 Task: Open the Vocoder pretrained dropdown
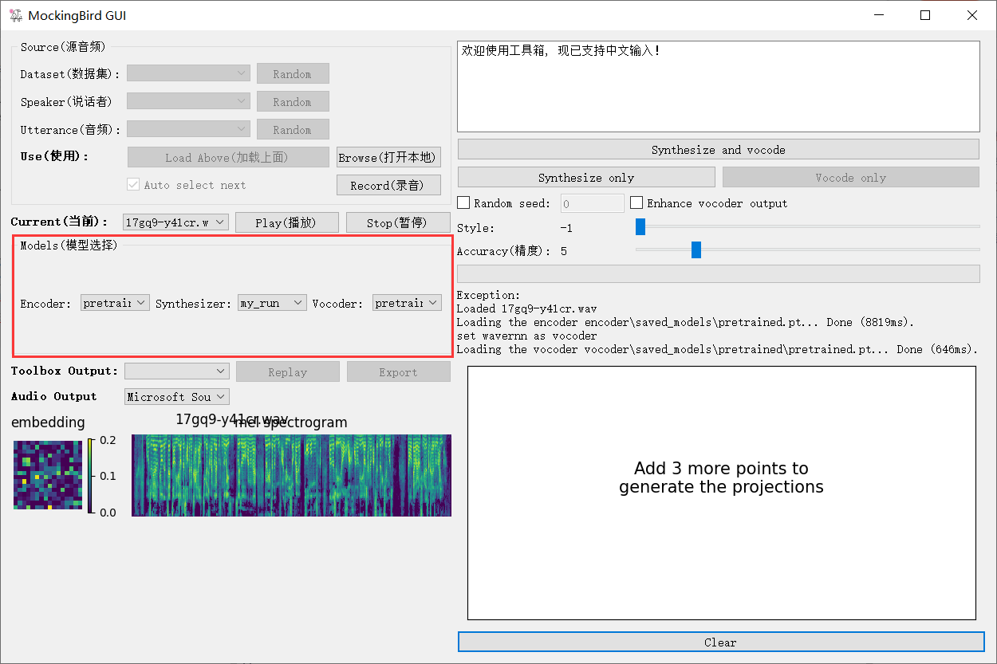(x=407, y=302)
